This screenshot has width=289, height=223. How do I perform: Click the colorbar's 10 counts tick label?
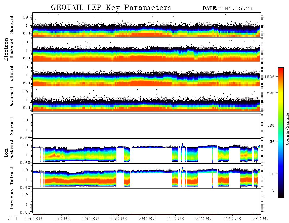272,174
